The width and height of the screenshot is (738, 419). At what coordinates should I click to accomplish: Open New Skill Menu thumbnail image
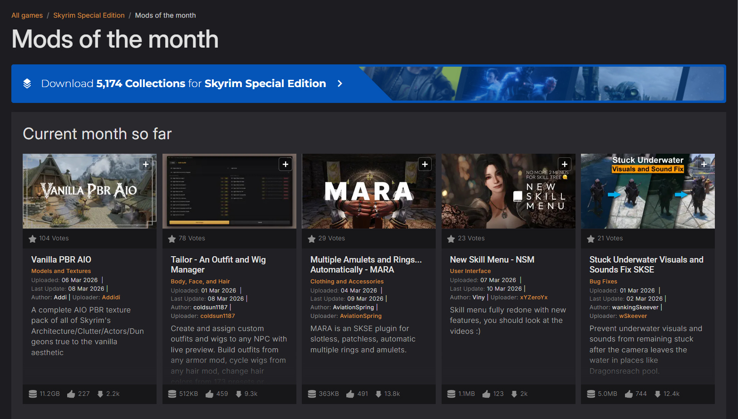[x=508, y=191]
